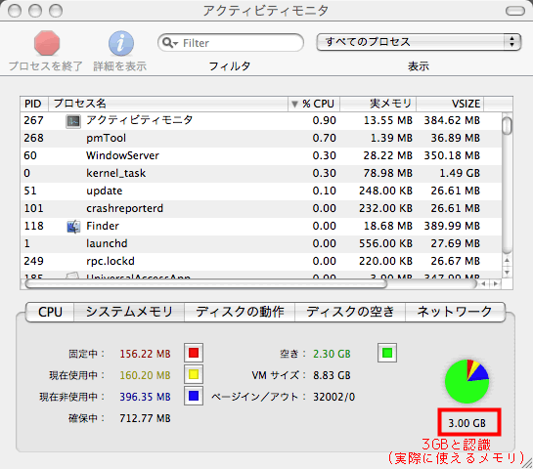Switch to the システムメモリ tab
The image size is (533, 469).
(x=129, y=312)
